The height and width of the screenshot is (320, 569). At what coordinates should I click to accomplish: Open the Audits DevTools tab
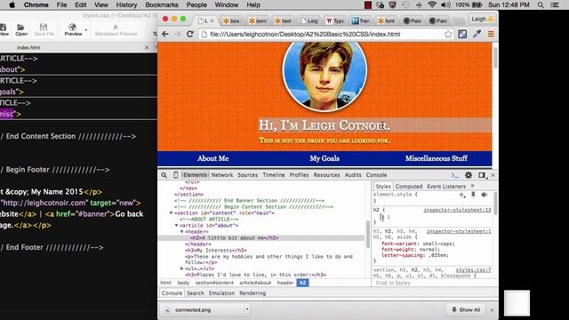coord(353,175)
